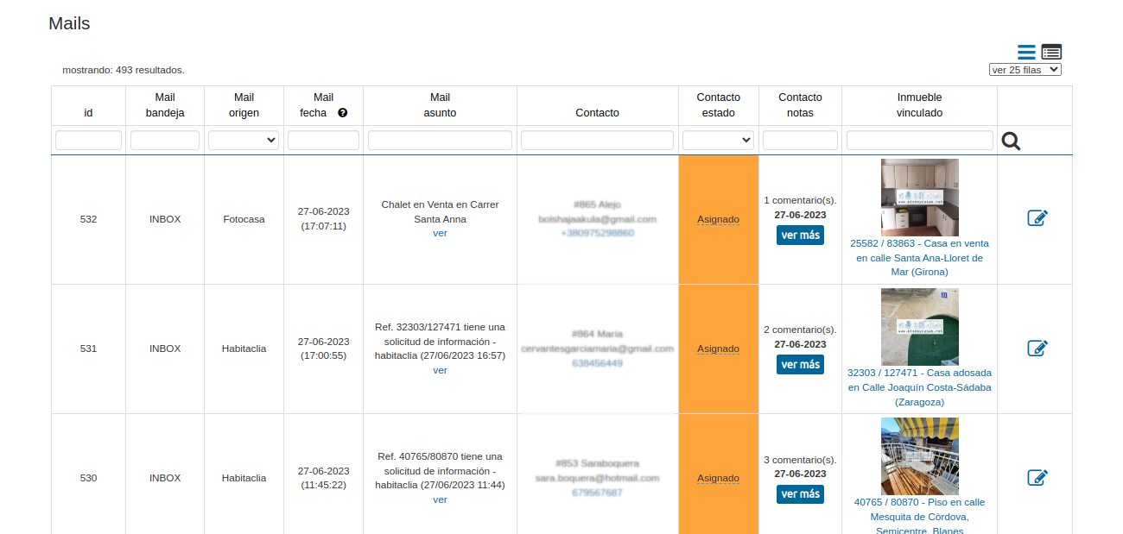The height and width of the screenshot is (534, 1123).
Task: Click 'ver más' button for mail 532
Action: (800, 236)
